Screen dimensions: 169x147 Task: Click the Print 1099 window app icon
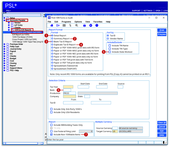click(49, 18)
